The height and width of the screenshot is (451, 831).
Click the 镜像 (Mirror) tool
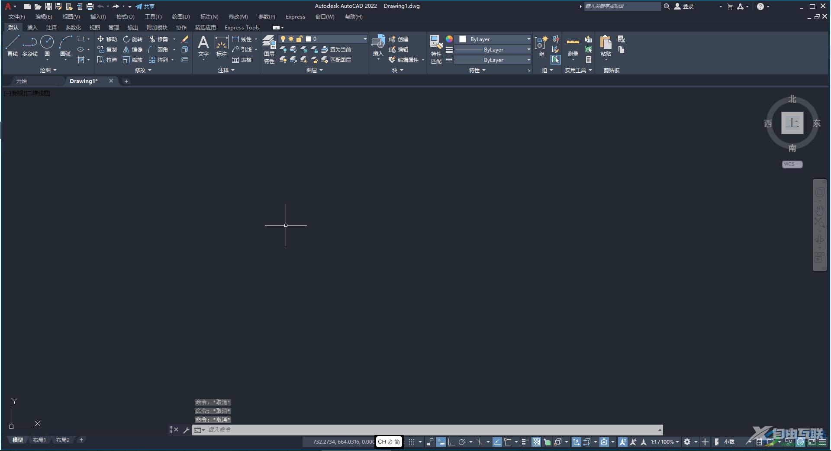[x=132, y=49]
